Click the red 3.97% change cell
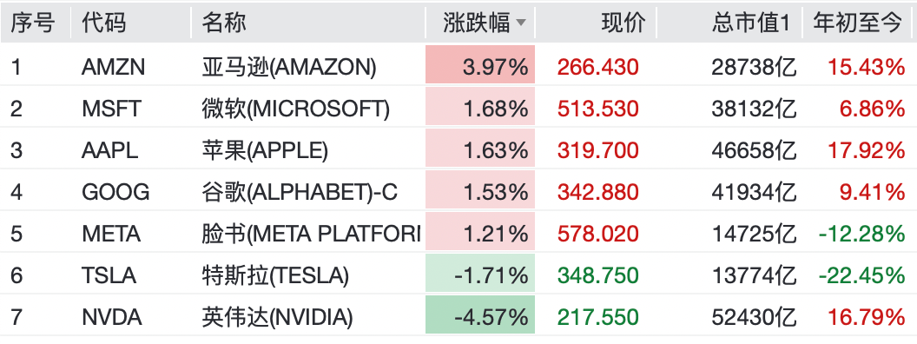Image resolution: width=917 pixels, height=344 pixels. (x=480, y=68)
